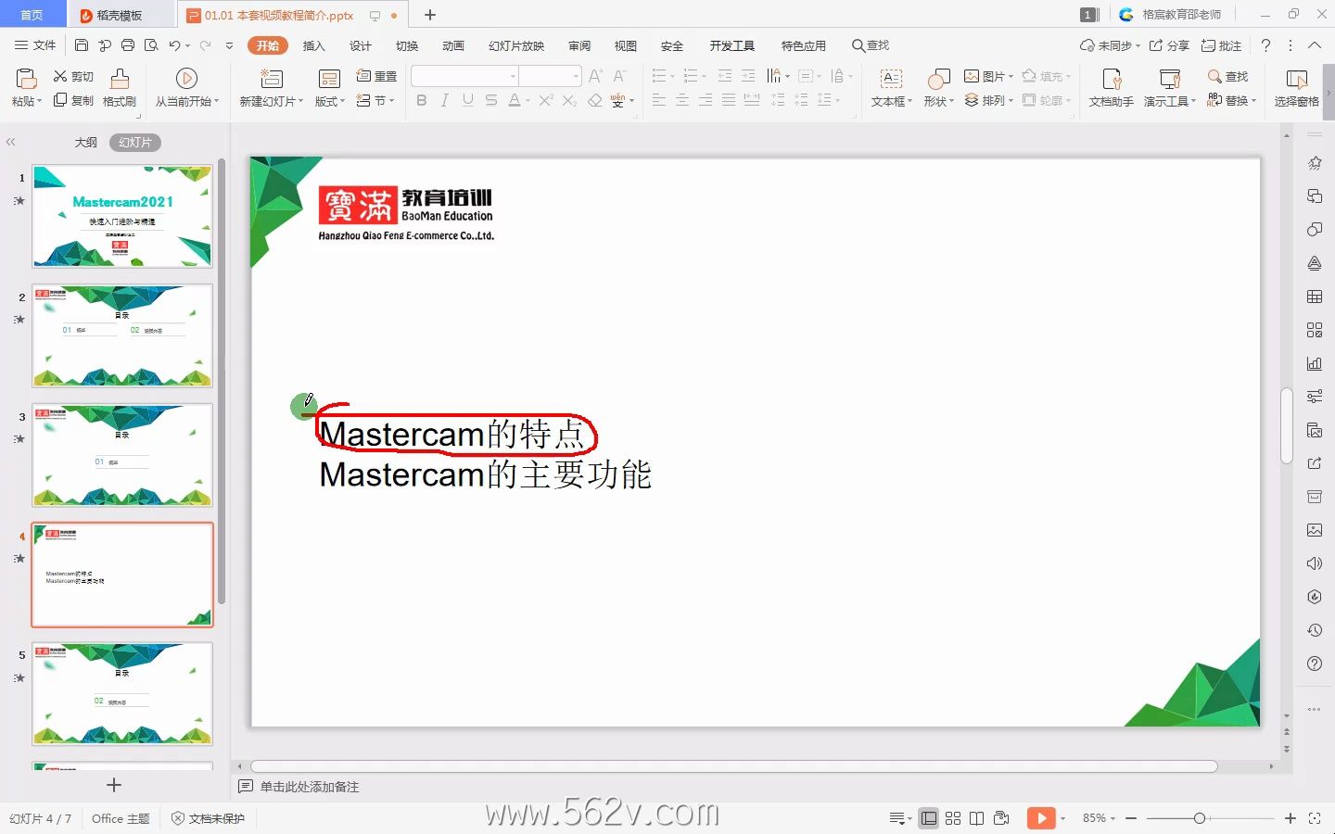Viewport: 1335px width, 834px height.
Task: Switch to the Animation (动画) tab
Action: click(453, 45)
